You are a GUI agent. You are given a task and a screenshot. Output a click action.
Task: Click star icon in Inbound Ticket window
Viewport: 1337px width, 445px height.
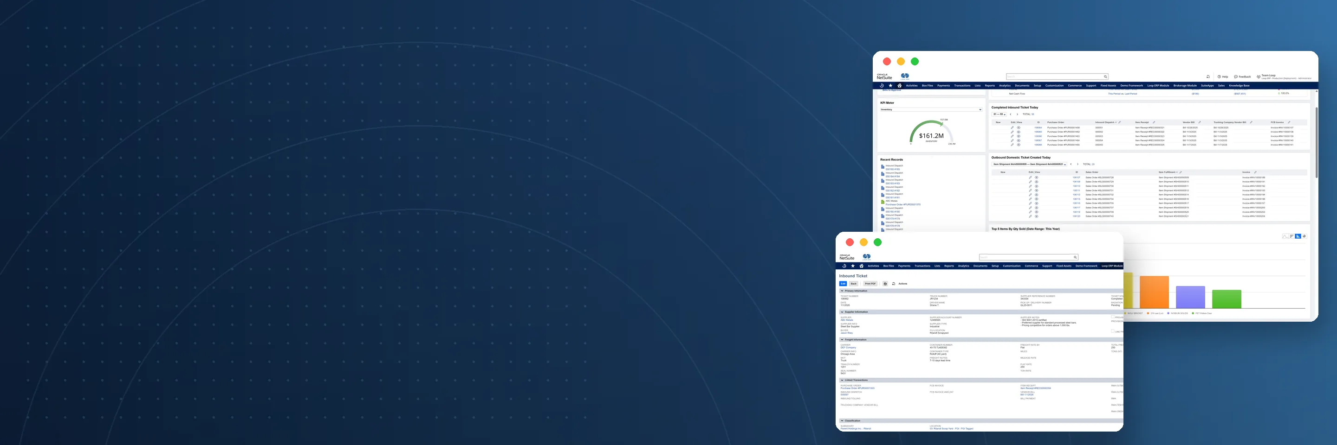pos(853,266)
